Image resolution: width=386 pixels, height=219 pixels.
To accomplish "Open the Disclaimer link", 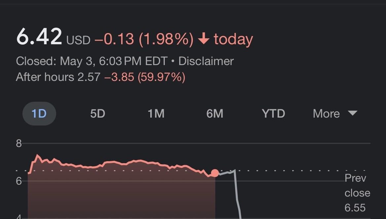I will [x=206, y=61].
